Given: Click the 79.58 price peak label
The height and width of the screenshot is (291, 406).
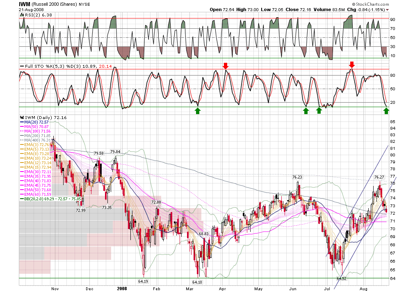Looking at the screenshot, I should tap(99, 154).
